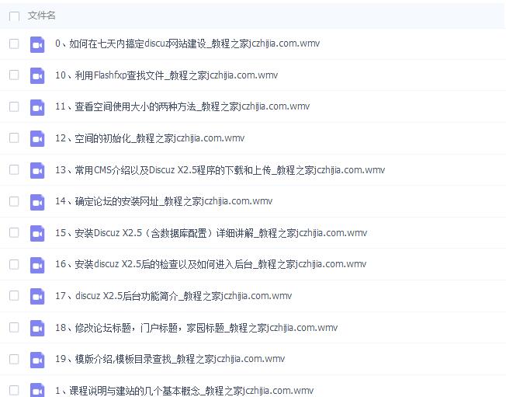Screen dimensions: 506x397
Task: Open file 19、模版介绍,模板目录查找_教程之家jczhijia.com.wmv
Action: coord(170,359)
